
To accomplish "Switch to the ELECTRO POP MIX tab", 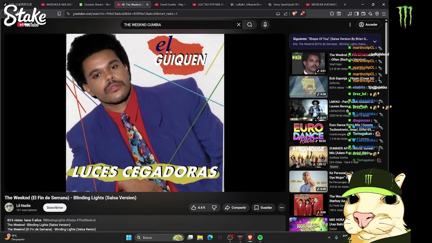I will [208, 4].
